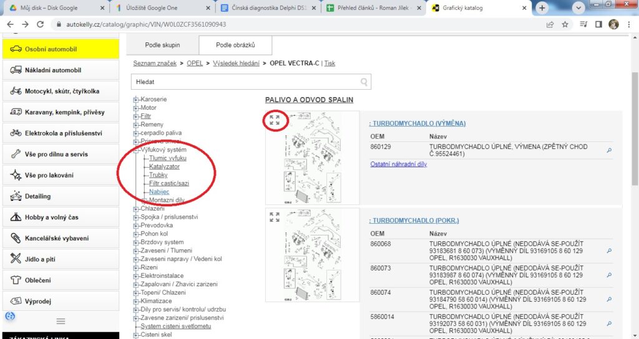Expand the Chlazeni tree node
639x339 pixels.
135,209
